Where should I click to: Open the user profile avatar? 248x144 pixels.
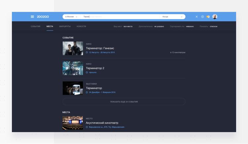point(215,17)
